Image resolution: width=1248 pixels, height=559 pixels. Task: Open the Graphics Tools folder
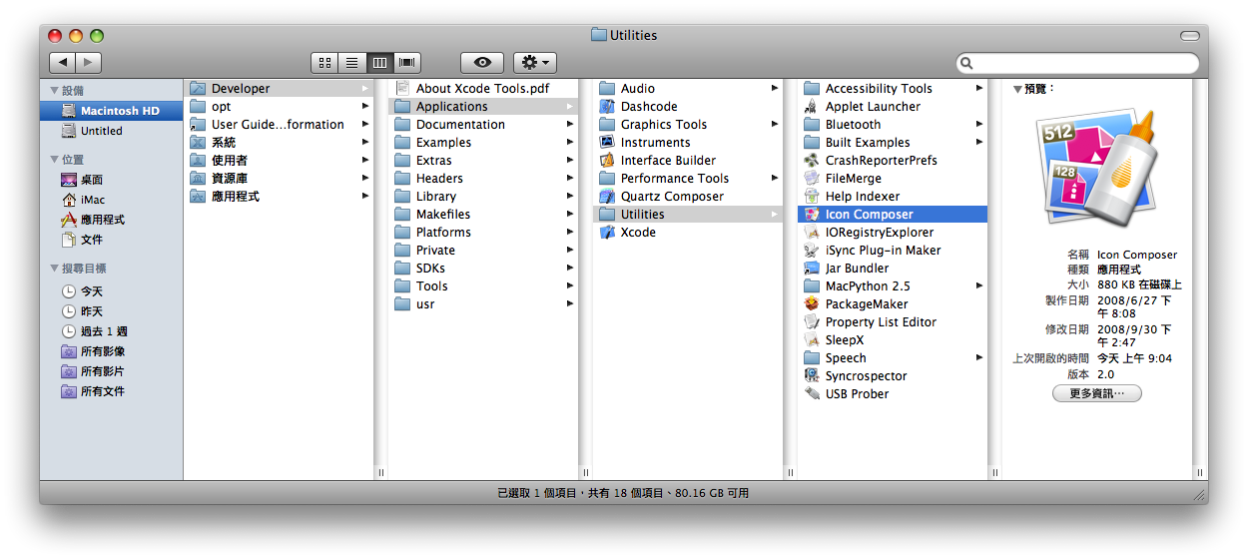click(688, 125)
